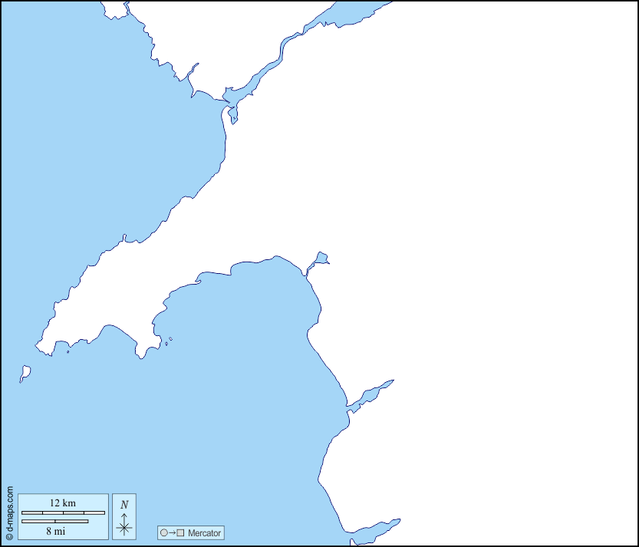Select the 8 mi scale bar
This screenshot has width=639, height=547.
pyautogui.click(x=54, y=522)
